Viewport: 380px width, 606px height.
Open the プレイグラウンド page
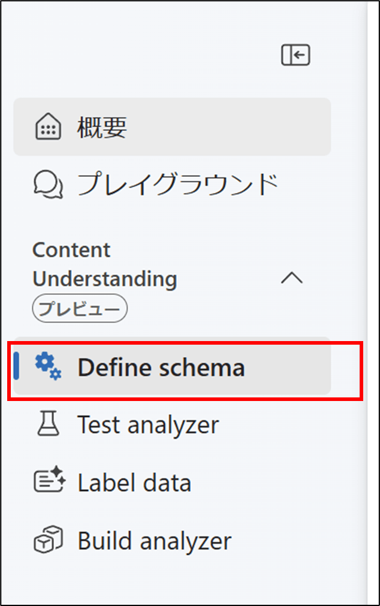point(172,185)
